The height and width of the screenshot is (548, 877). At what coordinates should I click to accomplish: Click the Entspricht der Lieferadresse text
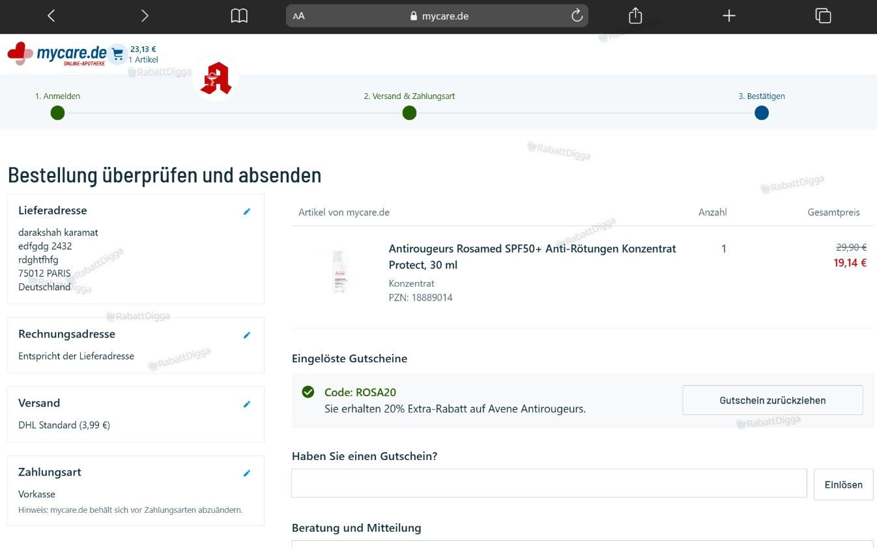click(76, 356)
